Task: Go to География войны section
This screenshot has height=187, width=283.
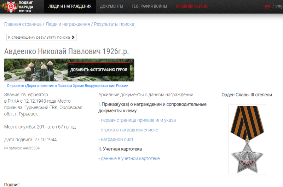Action: coord(149,6)
